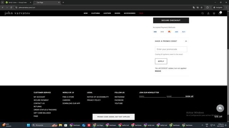This screenshot has height=128, width=229.
Task: View site information icon in address bar
Action: 16,7
